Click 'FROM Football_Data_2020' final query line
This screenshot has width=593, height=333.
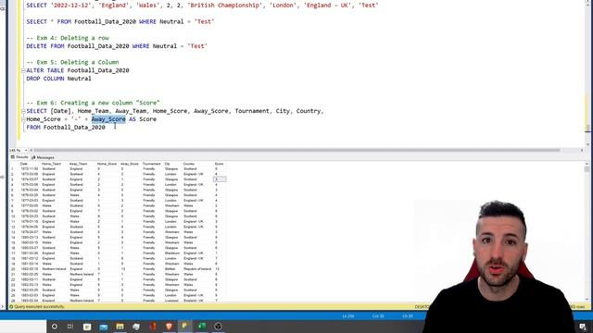coord(66,128)
